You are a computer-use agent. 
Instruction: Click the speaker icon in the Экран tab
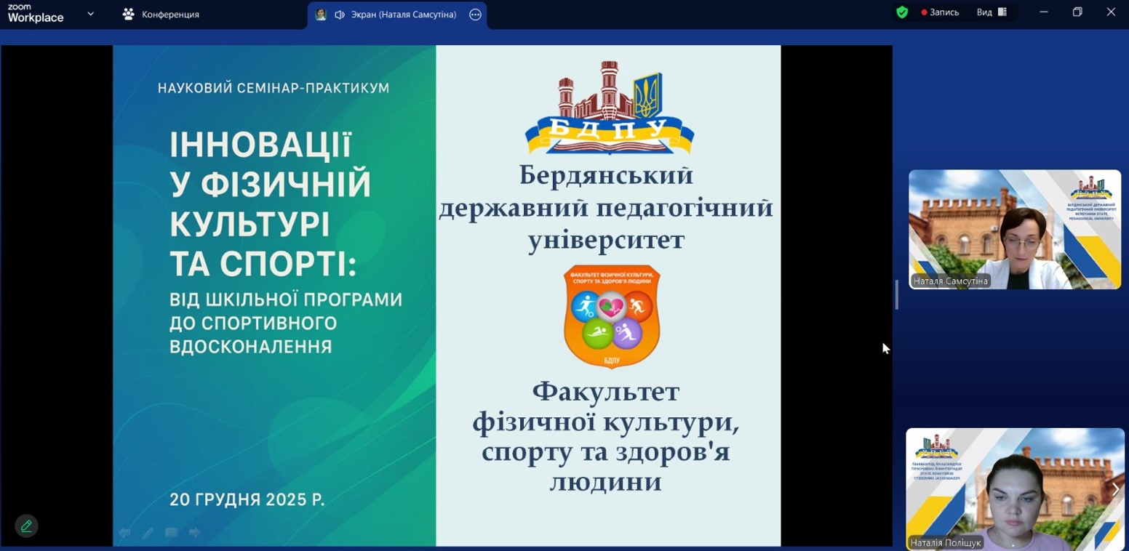click(x=339, y=15)
